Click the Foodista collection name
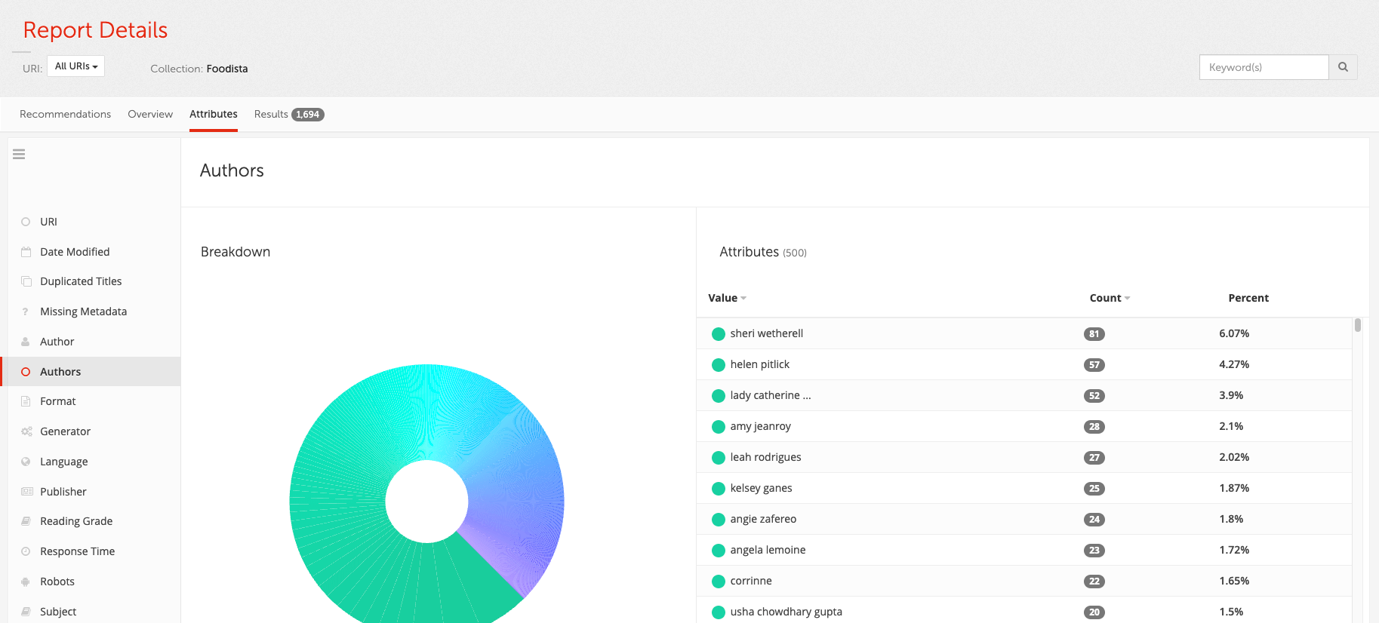Viewport: 1379px width, 623px height. click(x=227, y=69)
